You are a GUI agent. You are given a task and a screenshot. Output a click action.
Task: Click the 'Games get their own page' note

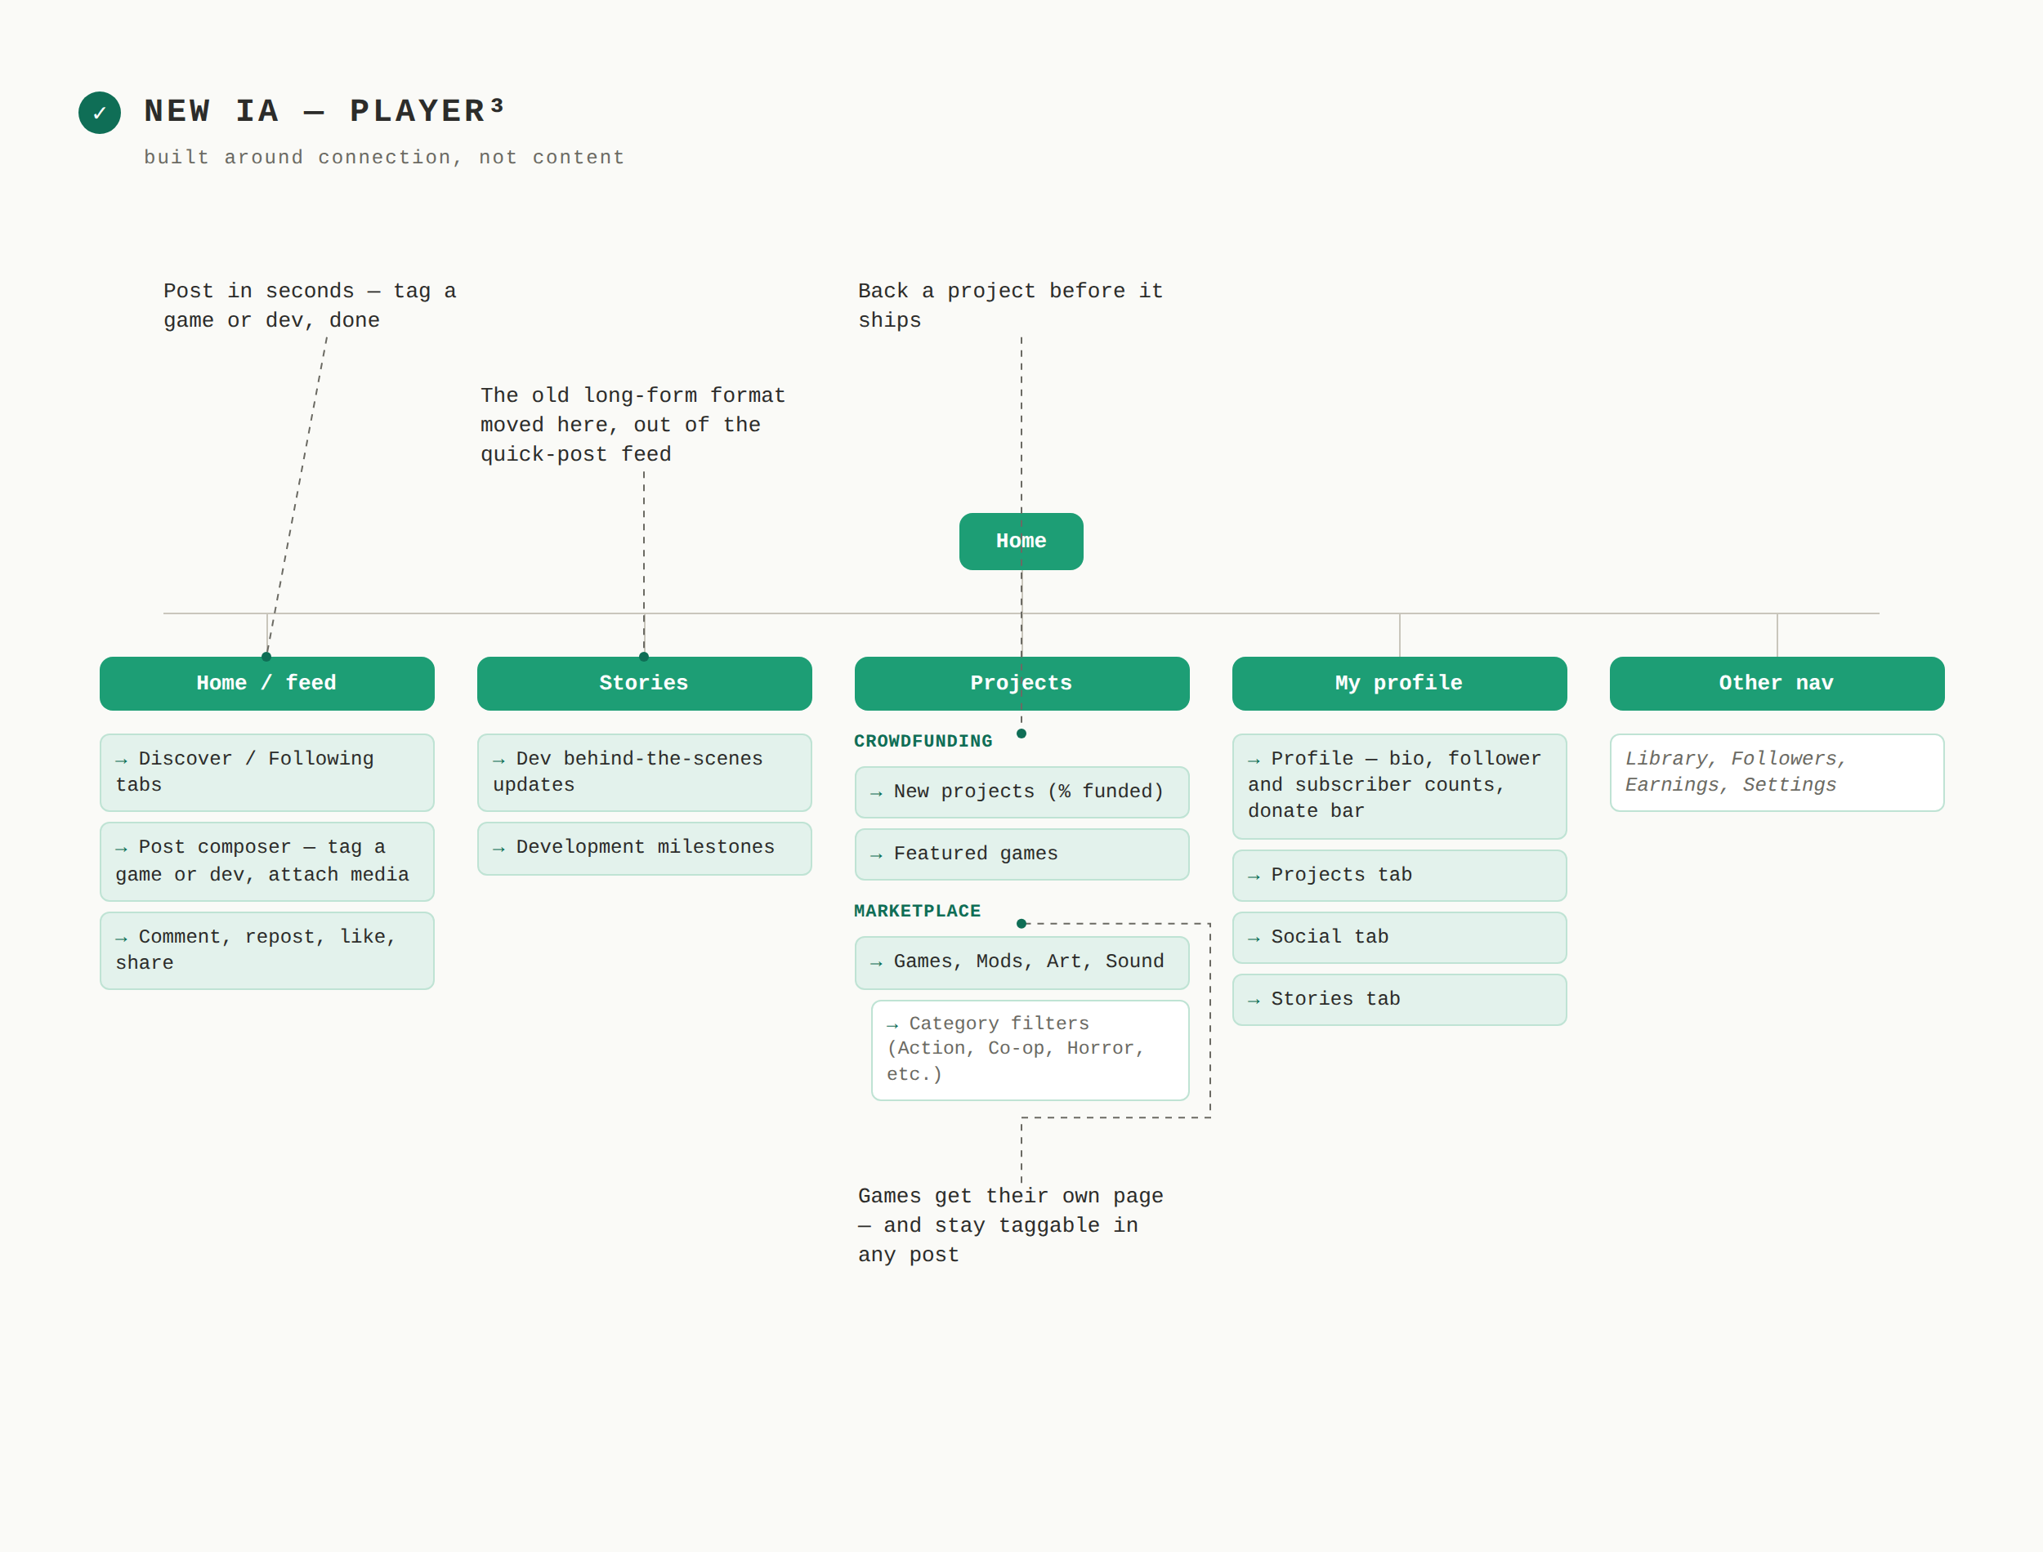(x=1010, y=1225)
